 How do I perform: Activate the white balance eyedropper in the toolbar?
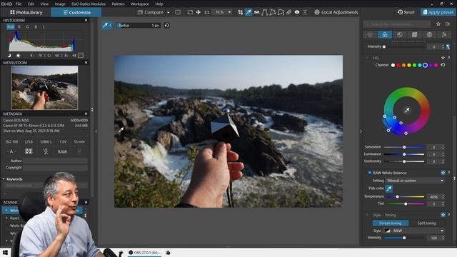point(248,12)
